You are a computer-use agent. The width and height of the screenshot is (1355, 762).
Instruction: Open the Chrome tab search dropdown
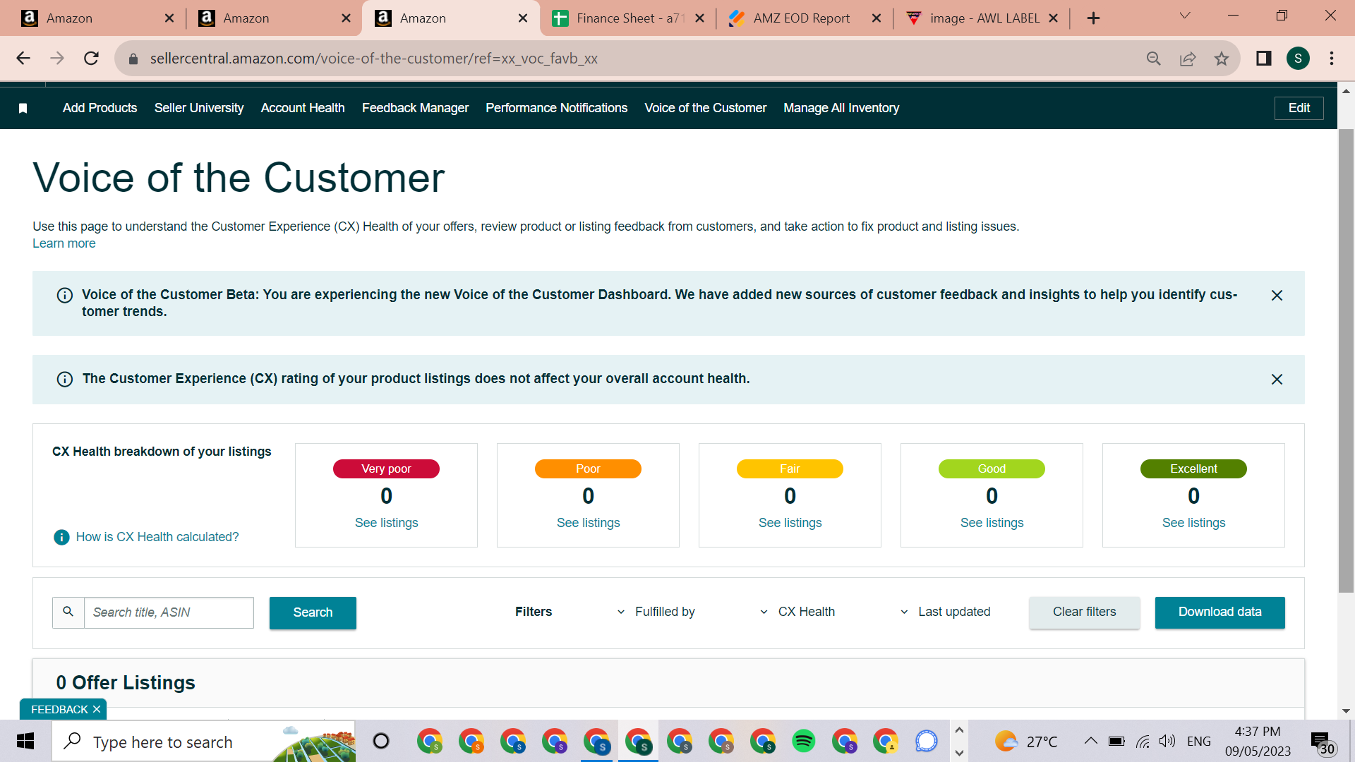(x=1185, y=16)
